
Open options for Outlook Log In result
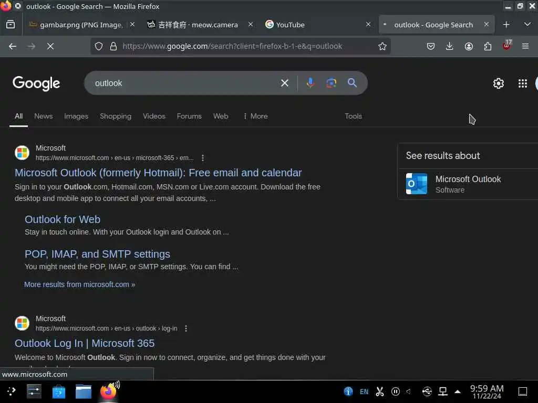click(186, 328)
